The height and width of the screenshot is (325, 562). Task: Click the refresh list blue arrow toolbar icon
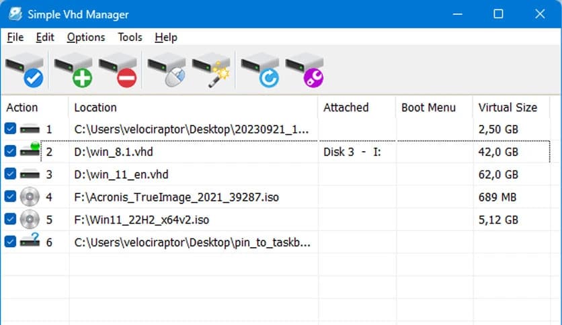(x=260, y=70)
